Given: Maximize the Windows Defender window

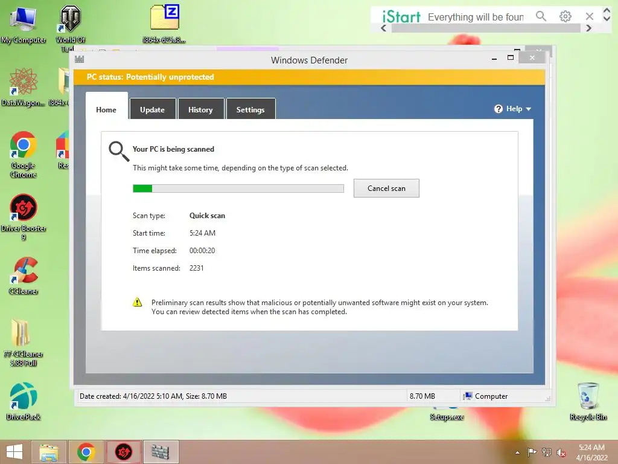Looking at the screenshot, I should (x=511, y=57).
